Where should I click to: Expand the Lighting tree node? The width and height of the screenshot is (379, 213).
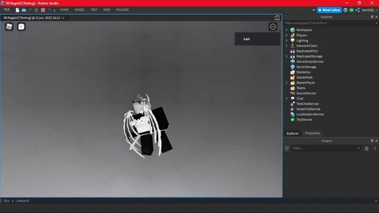pos(287,41)
